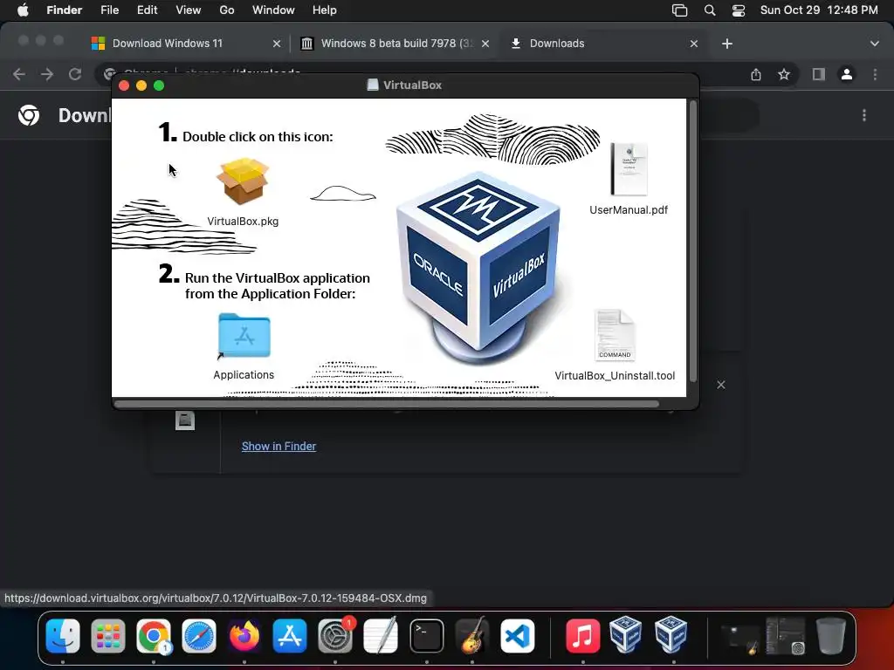
Task: Open Music app from the Dock
Action: (582, 636)
